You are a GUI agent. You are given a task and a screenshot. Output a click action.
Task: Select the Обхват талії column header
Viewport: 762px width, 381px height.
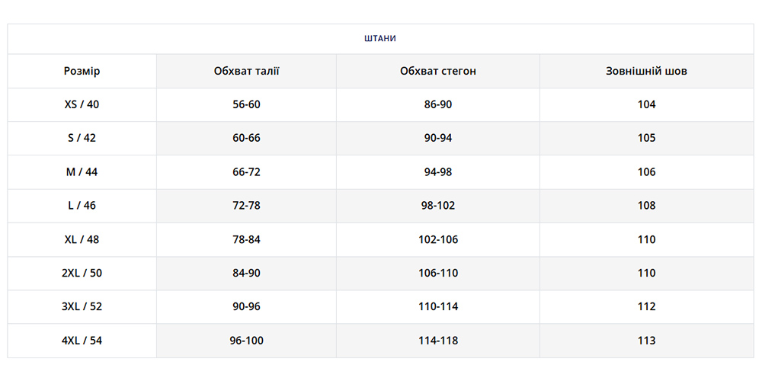point(246,71)
